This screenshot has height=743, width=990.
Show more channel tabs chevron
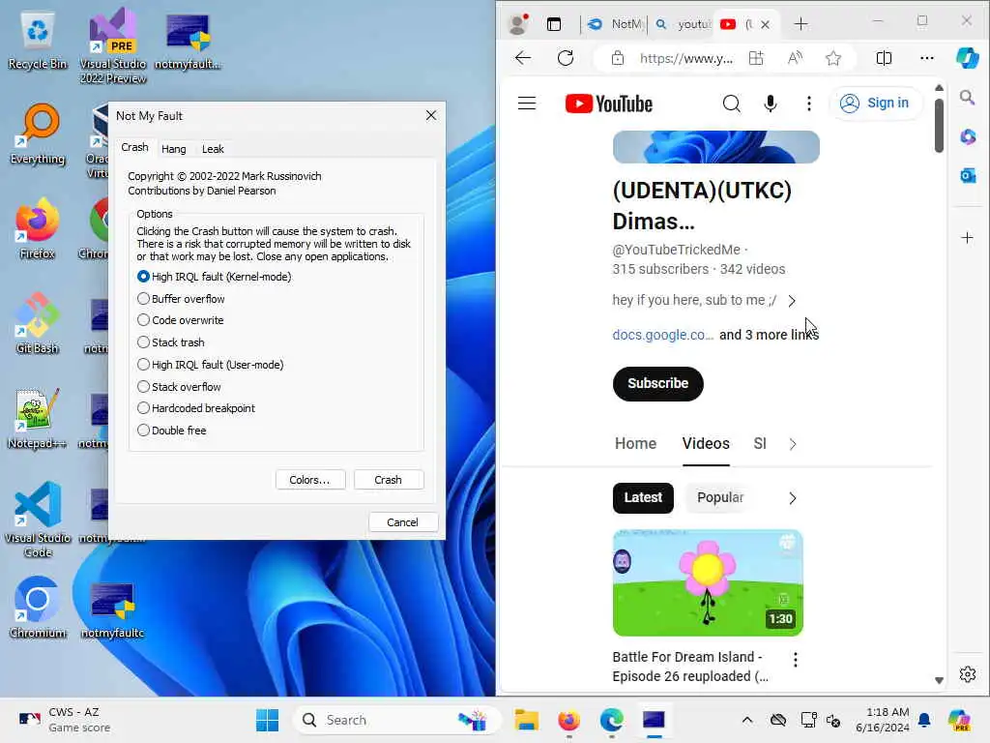793,444
